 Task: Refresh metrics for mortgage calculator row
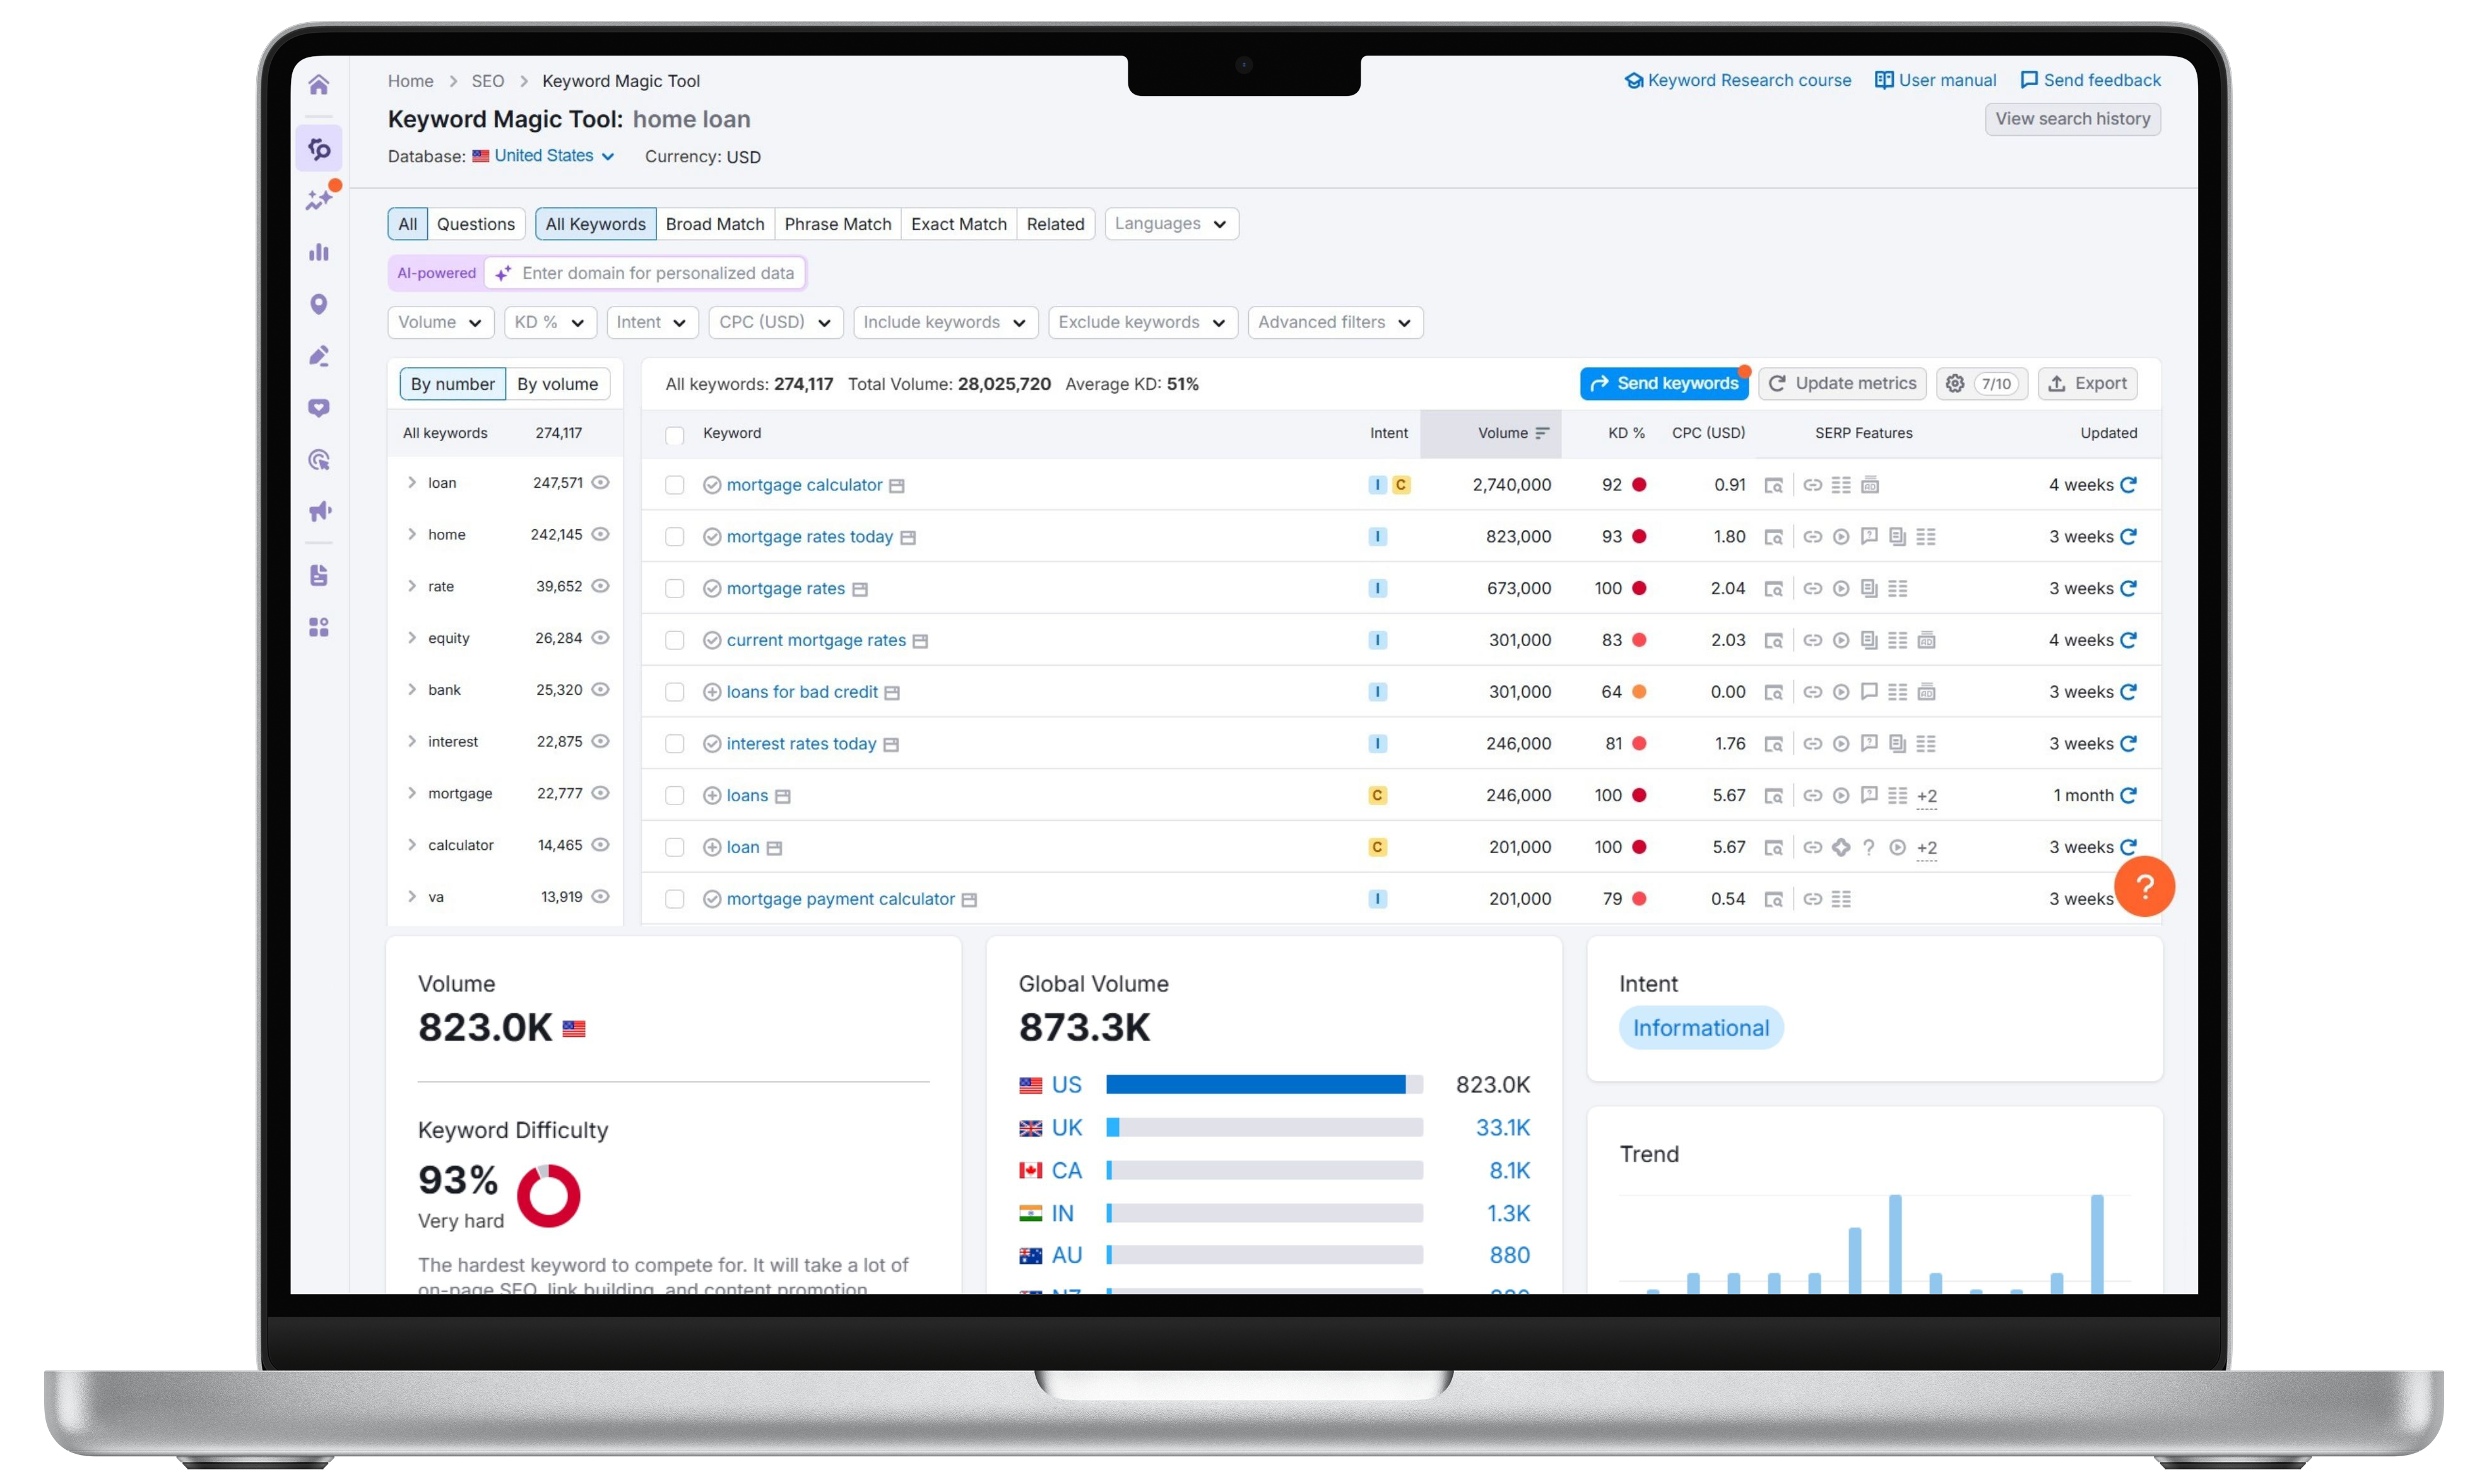pos(2128,485)
